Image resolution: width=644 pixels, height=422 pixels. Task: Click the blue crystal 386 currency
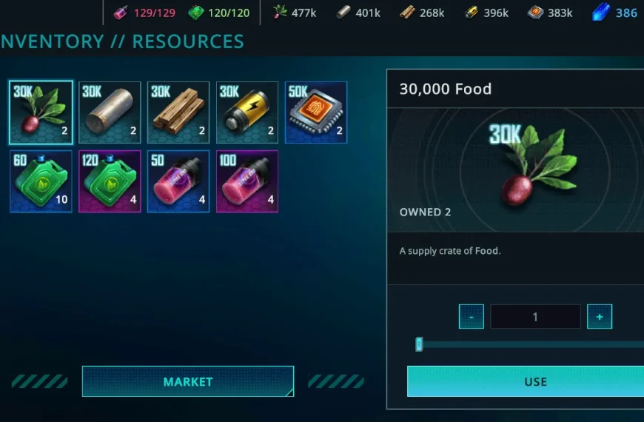(614, 13)
